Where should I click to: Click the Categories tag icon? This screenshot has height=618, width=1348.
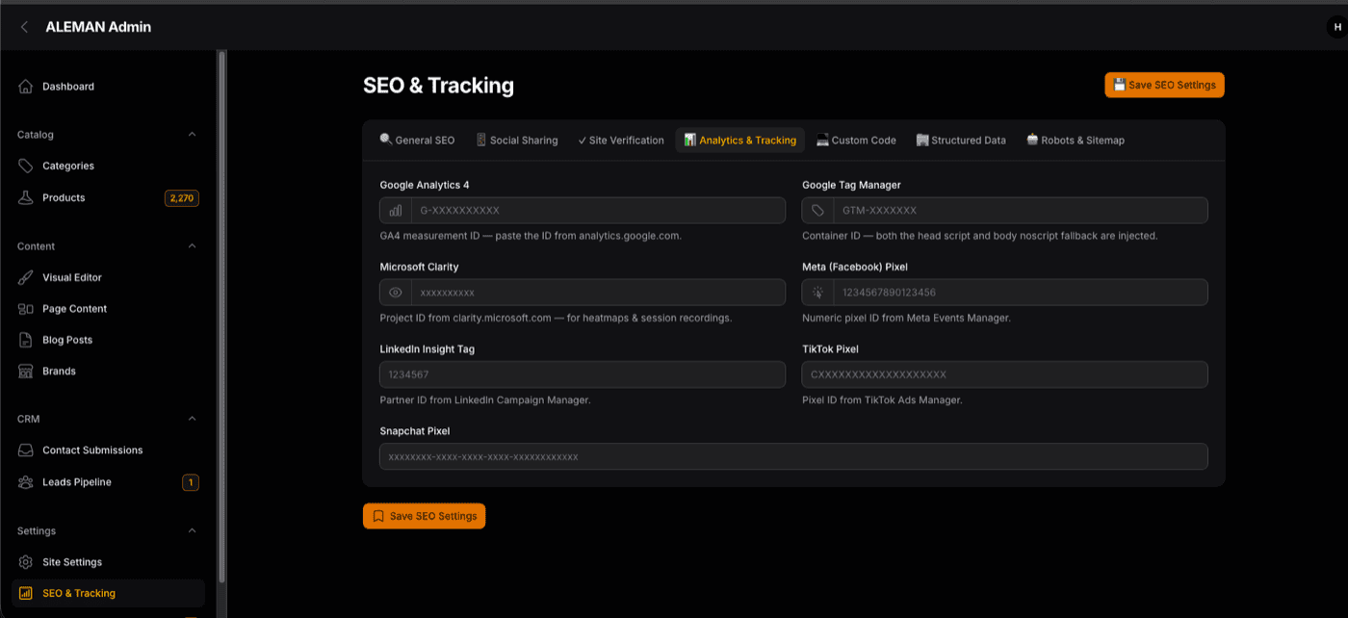(x=26, y=166)
